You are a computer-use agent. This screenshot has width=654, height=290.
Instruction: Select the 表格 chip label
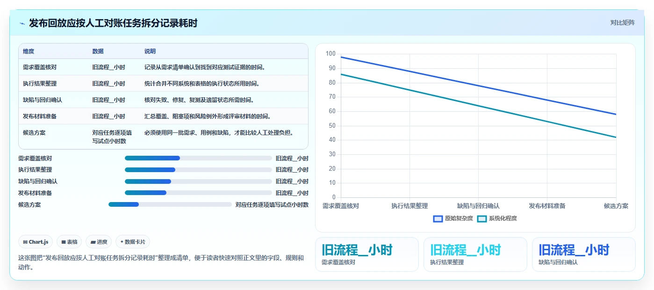(72, 242)
